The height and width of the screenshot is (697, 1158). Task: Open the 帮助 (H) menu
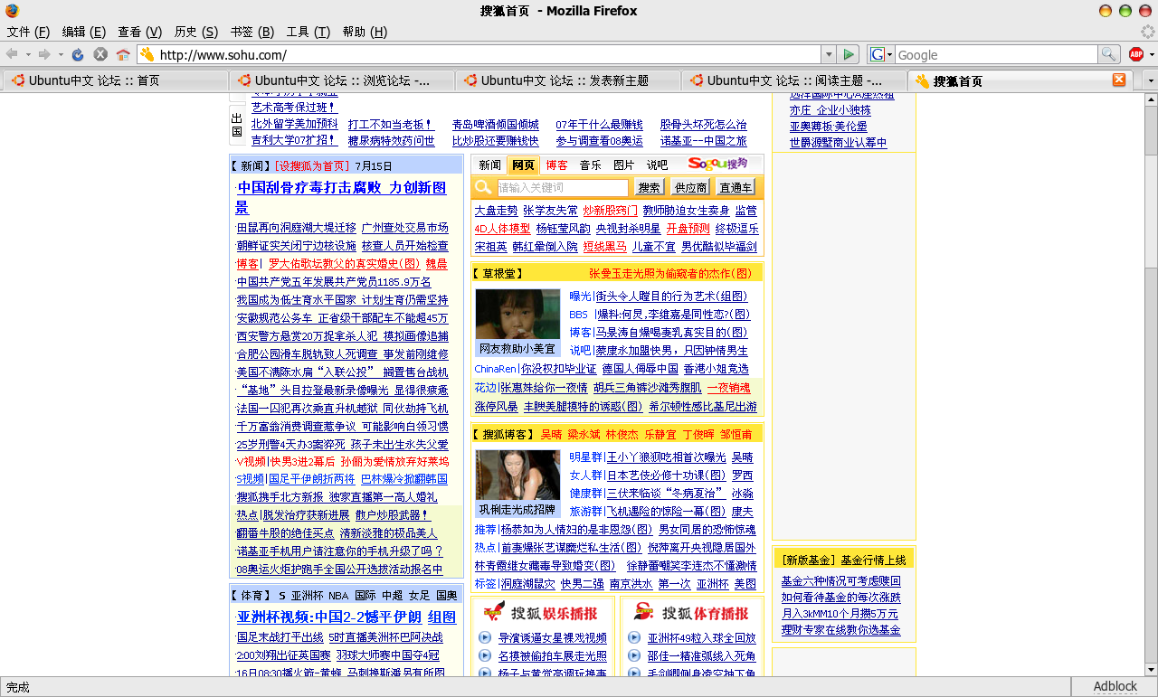[365, 32]
